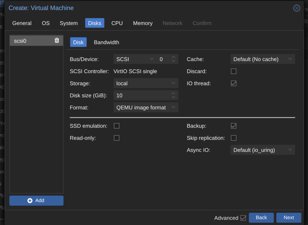The width and height of the screenshot is (308, 225).
Task: Click the Add disk button
Action: (36, 201)
